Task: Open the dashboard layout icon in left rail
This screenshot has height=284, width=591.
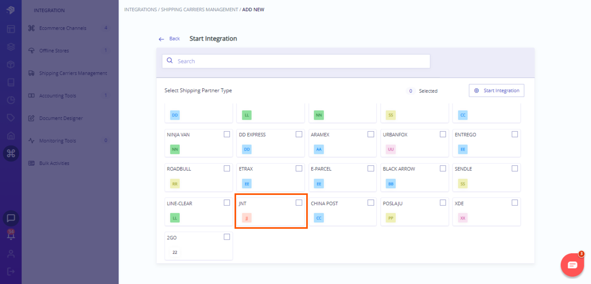Action: [11, 29]
